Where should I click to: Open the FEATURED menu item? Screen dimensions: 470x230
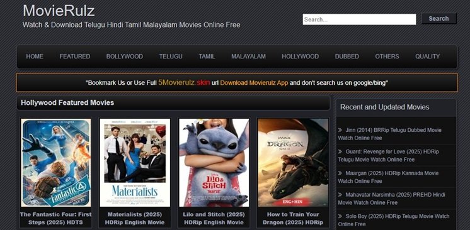tap(74, 57)
